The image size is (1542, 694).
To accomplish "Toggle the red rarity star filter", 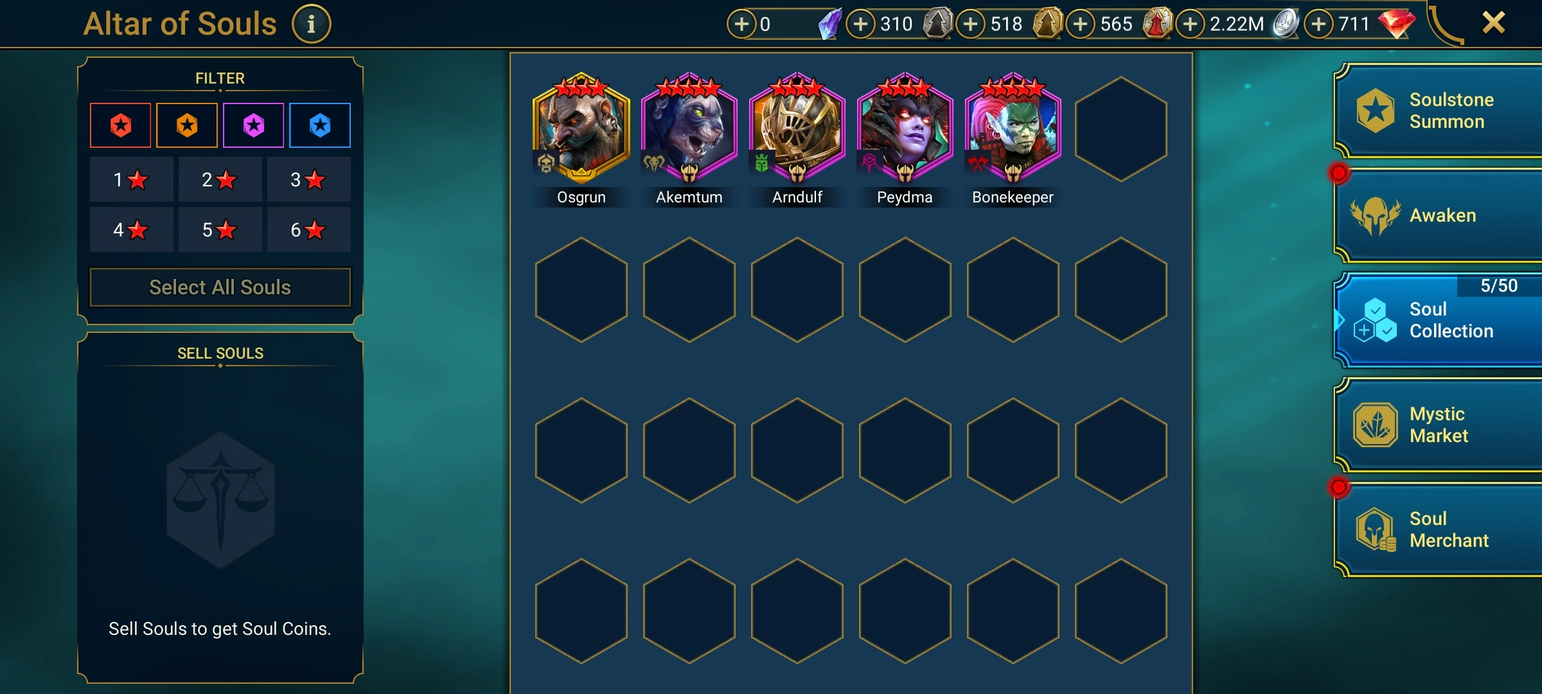I will click(x=121, y=125).
